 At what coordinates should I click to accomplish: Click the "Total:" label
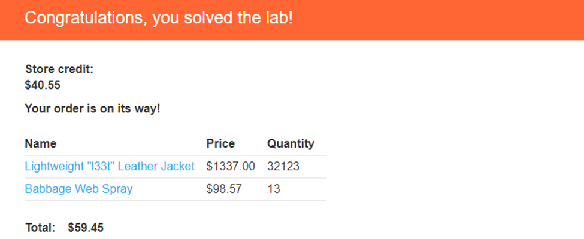tap(40, 228)
